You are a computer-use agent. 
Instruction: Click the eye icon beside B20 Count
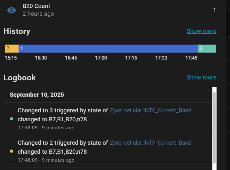tap(12, 10)
